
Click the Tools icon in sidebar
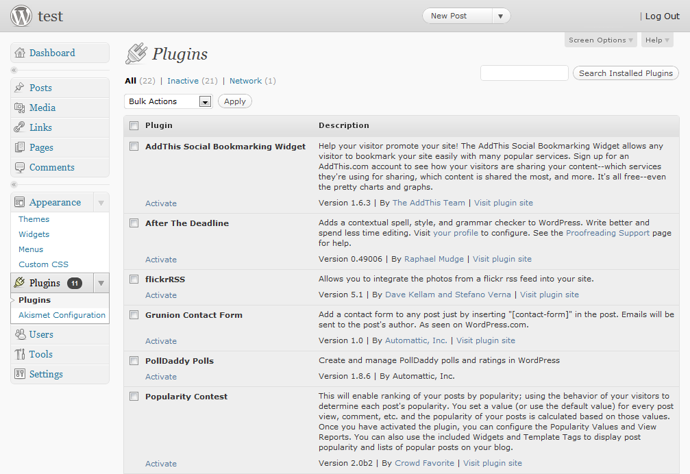(x=20, y=354)
